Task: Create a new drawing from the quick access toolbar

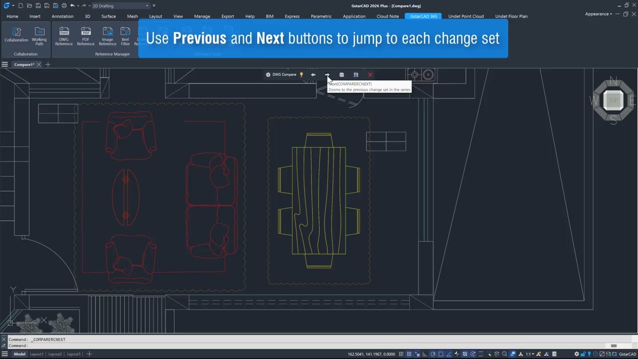Action: pyautogui.click(x=20, y=5)
